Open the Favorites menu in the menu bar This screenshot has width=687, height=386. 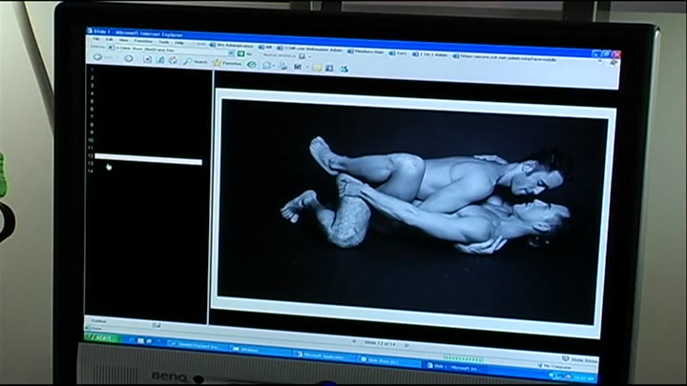(x=143, y=42)
